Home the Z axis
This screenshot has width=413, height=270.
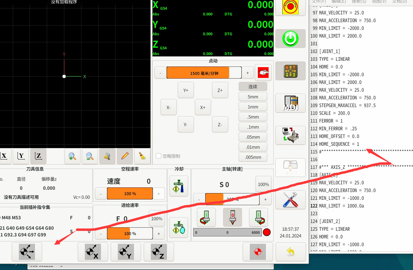(159, 252)
